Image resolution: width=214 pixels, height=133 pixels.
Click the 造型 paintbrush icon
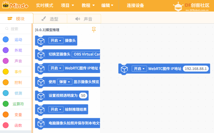coord(44,19)
